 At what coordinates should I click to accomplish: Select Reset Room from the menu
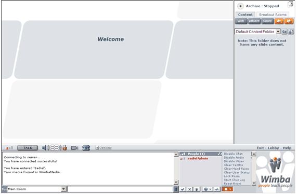[233, 184]
